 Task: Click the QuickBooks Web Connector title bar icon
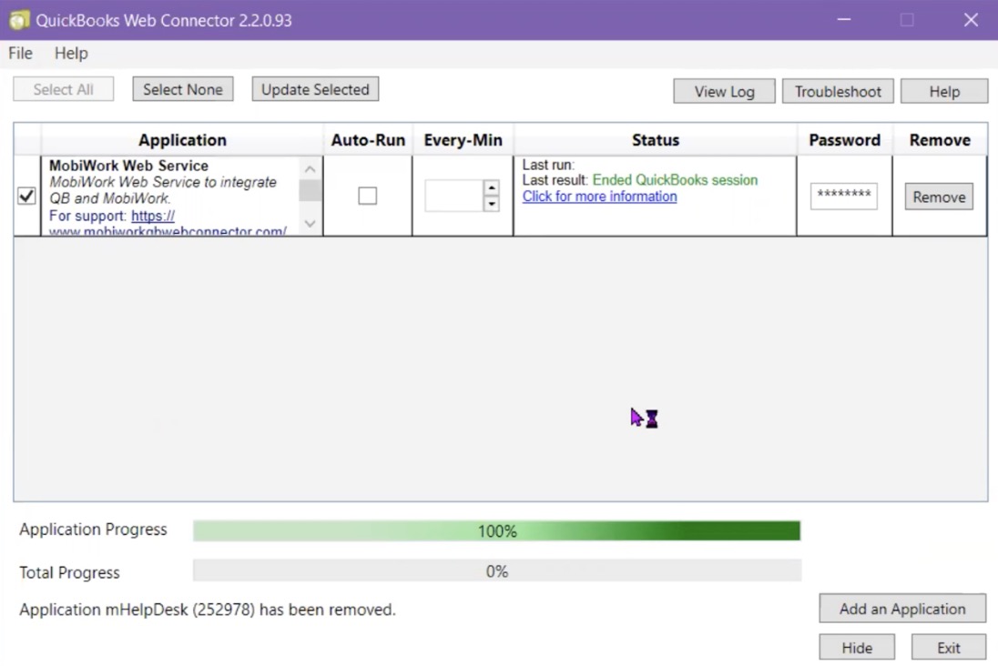(x=19, y=20)
